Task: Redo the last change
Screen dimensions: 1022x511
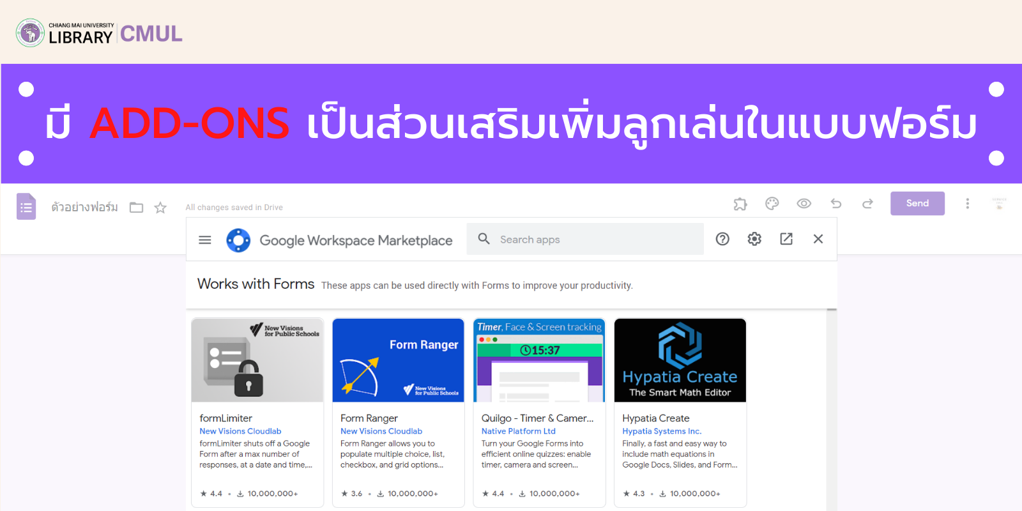Action: 867,204
